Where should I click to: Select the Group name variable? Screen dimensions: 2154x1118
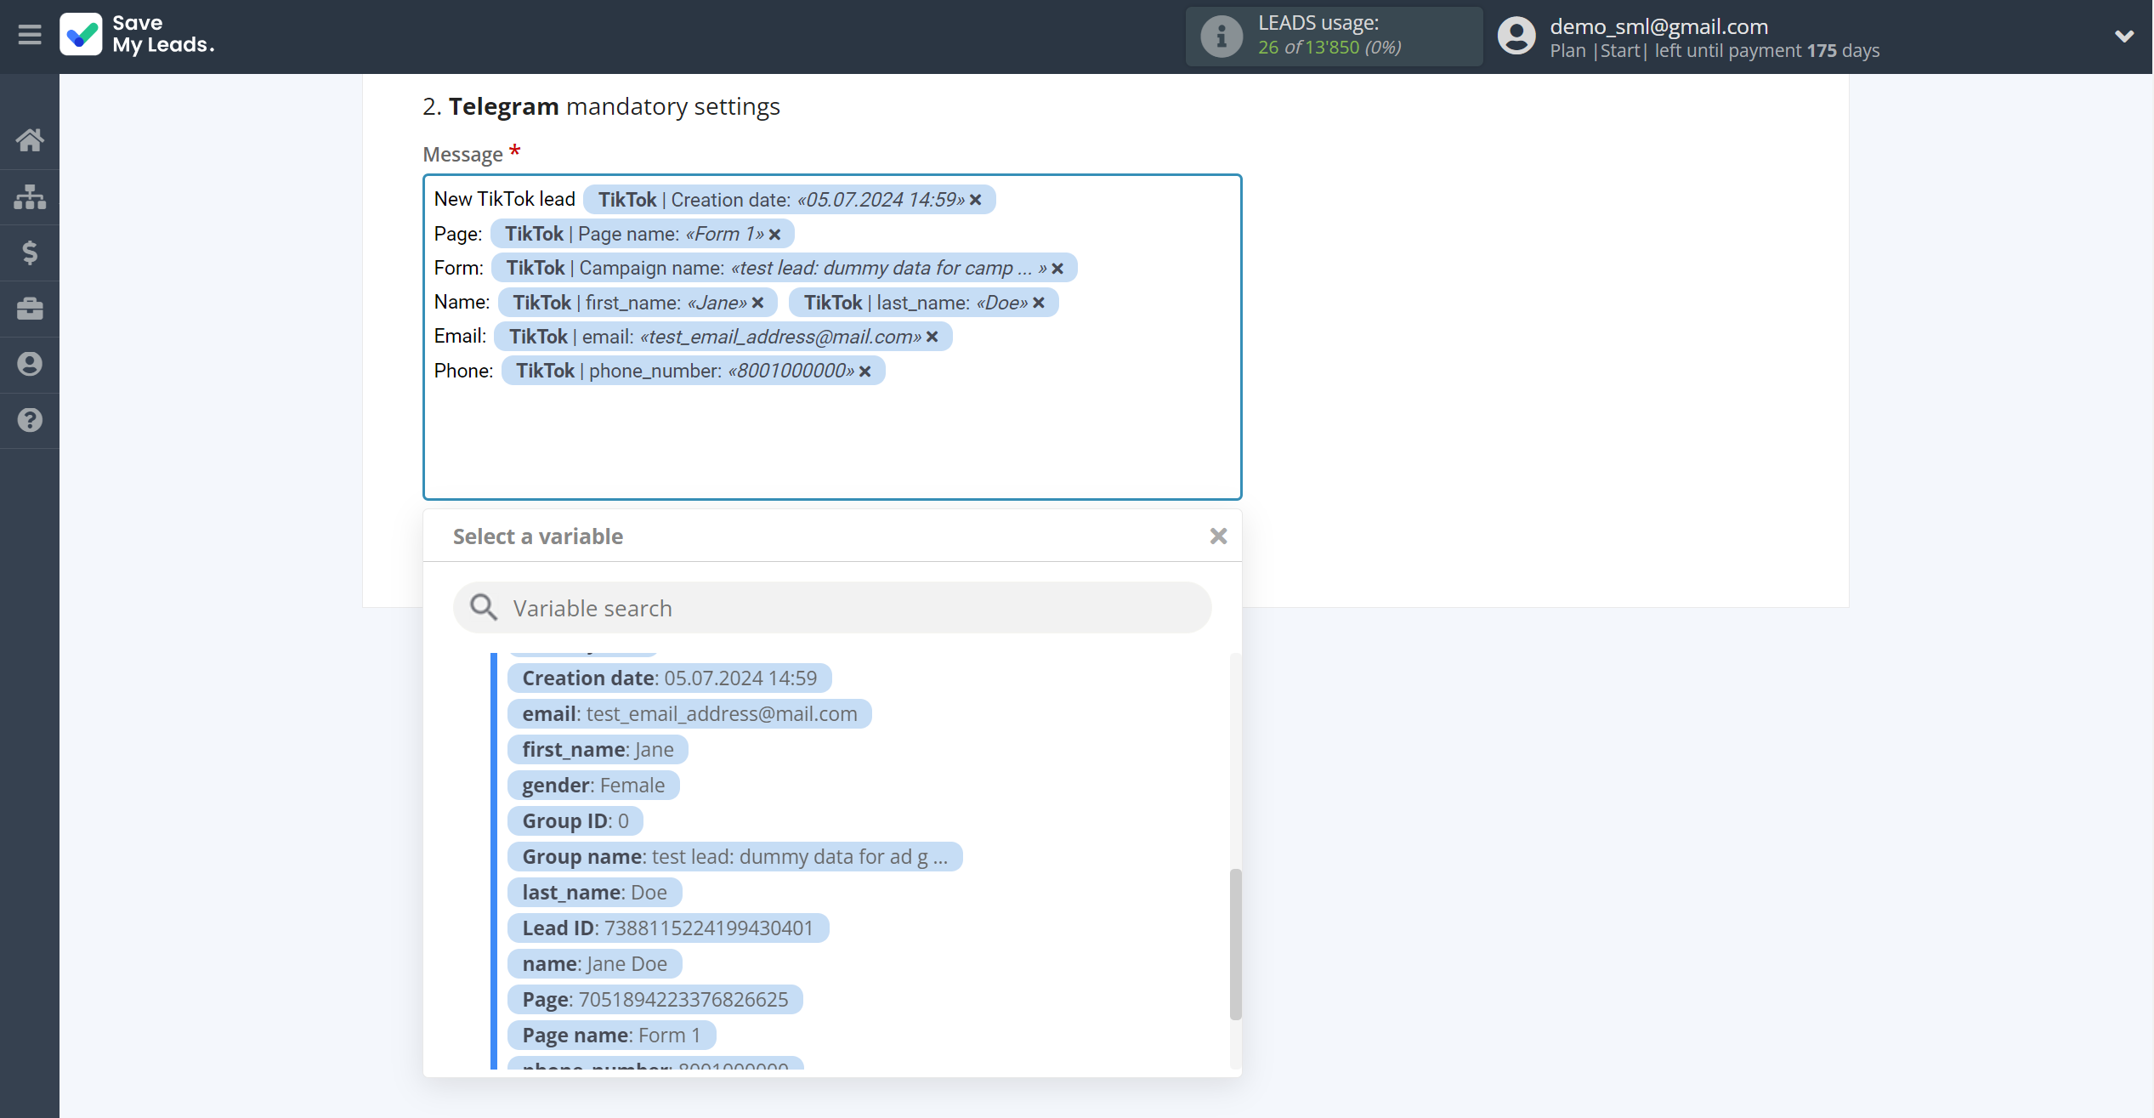[734, 857]
